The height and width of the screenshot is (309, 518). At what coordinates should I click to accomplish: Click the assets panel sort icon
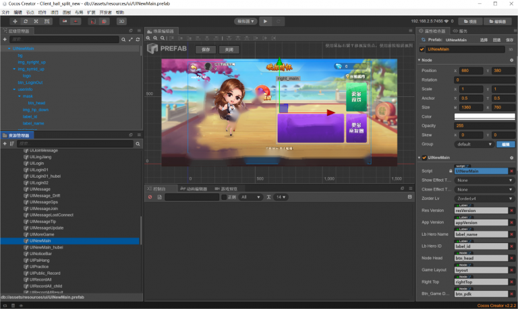point(12,144)
